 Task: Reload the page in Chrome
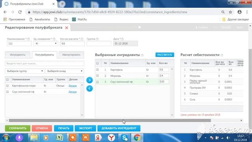[20, 12]
